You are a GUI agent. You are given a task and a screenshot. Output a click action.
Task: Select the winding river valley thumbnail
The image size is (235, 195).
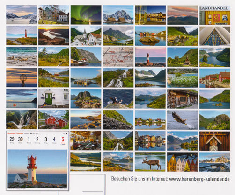86,162
